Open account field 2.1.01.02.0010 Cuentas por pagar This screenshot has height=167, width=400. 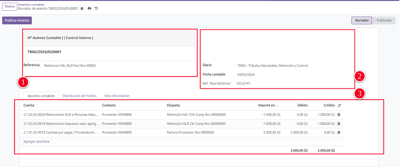(x=61, y=133)
